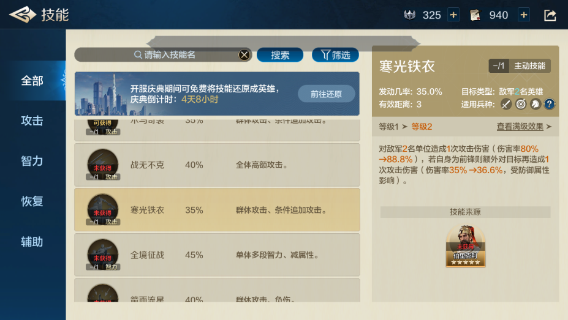568x320 pixels.
Task: Click the 搜索 button
Action: (280, 55)
